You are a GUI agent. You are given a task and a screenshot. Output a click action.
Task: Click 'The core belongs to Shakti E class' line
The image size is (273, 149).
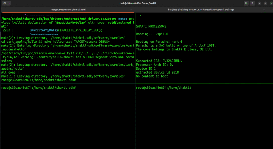pos(174,49)
